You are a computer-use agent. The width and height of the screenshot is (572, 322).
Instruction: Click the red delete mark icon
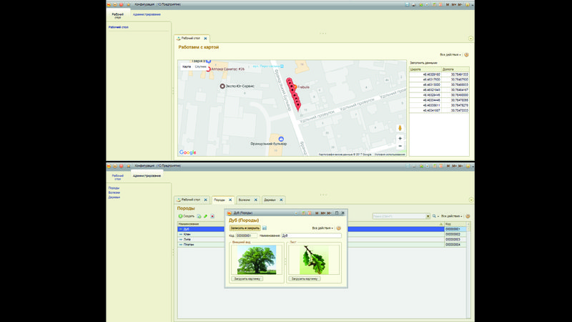212,216
